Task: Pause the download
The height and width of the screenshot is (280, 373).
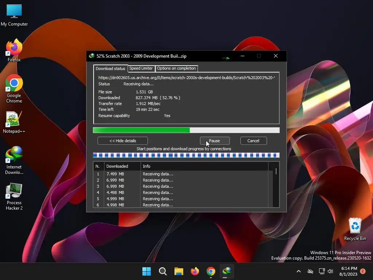Action: (x=215, y=141)
